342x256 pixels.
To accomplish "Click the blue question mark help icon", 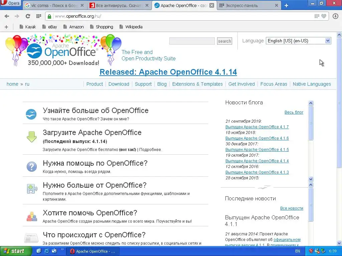I will point(32,167).
